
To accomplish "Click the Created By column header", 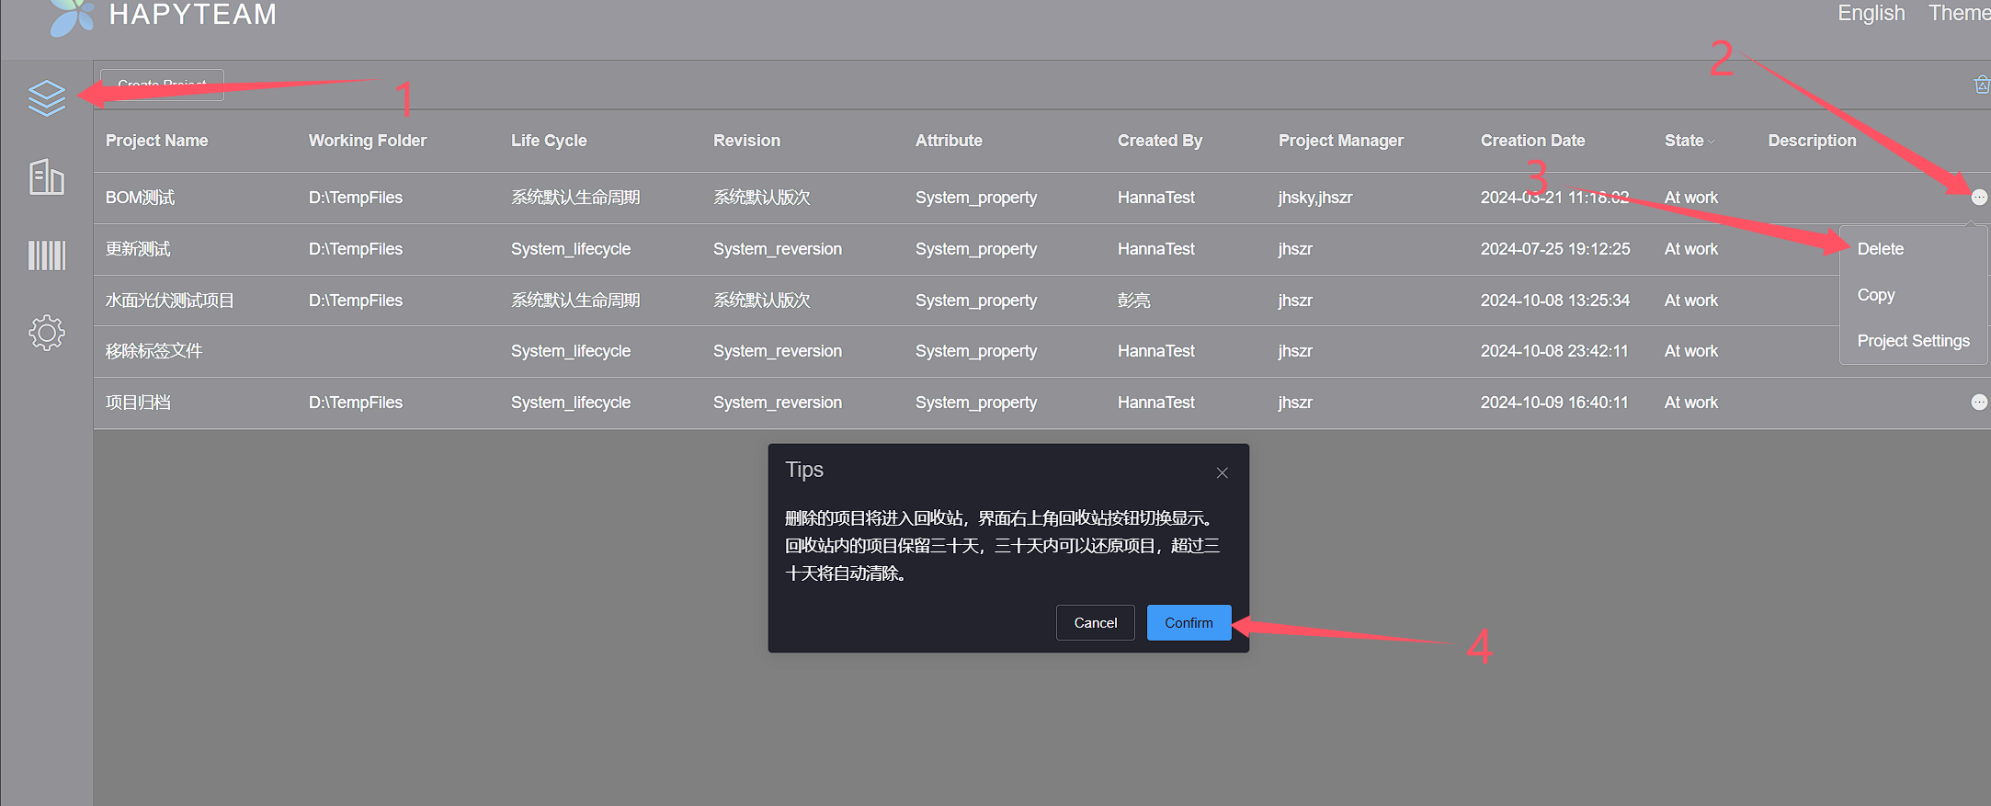I will point(1159,141).
